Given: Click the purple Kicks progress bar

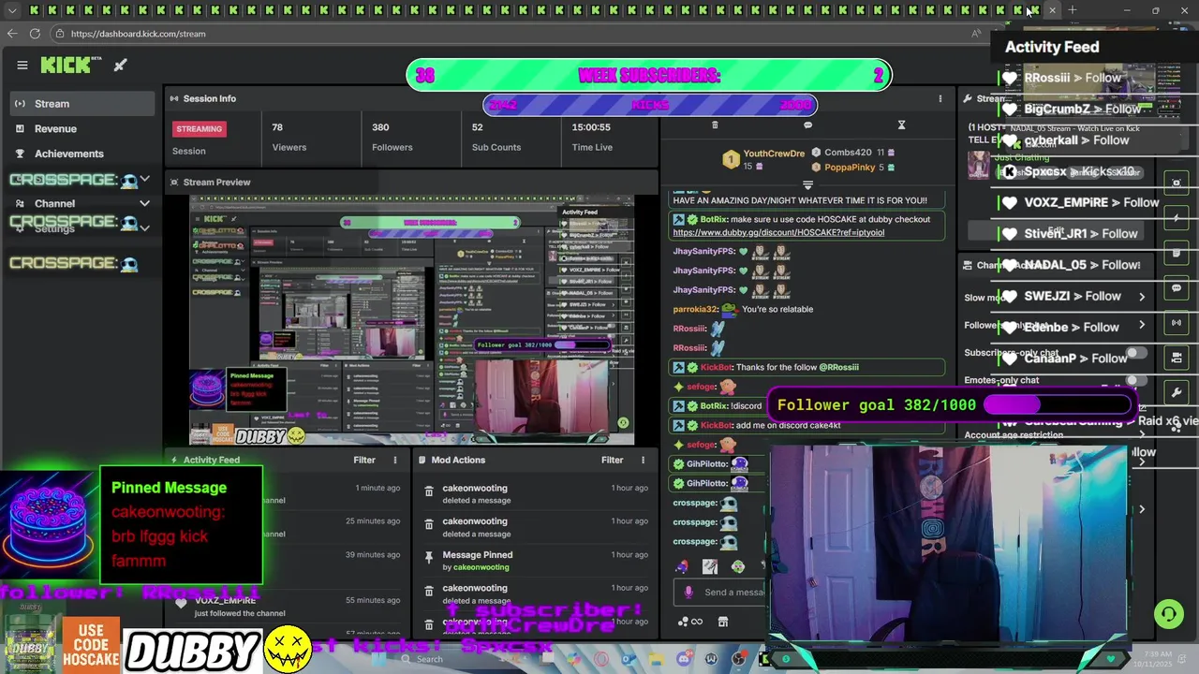Looking at the screenshot, I should 650,105.
